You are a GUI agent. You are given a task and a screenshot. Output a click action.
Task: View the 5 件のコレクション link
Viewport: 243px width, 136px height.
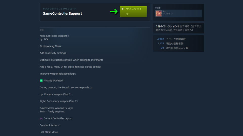coord(167,26)
